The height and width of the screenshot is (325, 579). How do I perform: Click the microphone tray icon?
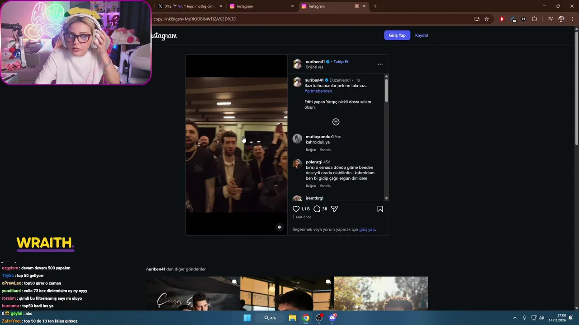(x=524, y=318)
